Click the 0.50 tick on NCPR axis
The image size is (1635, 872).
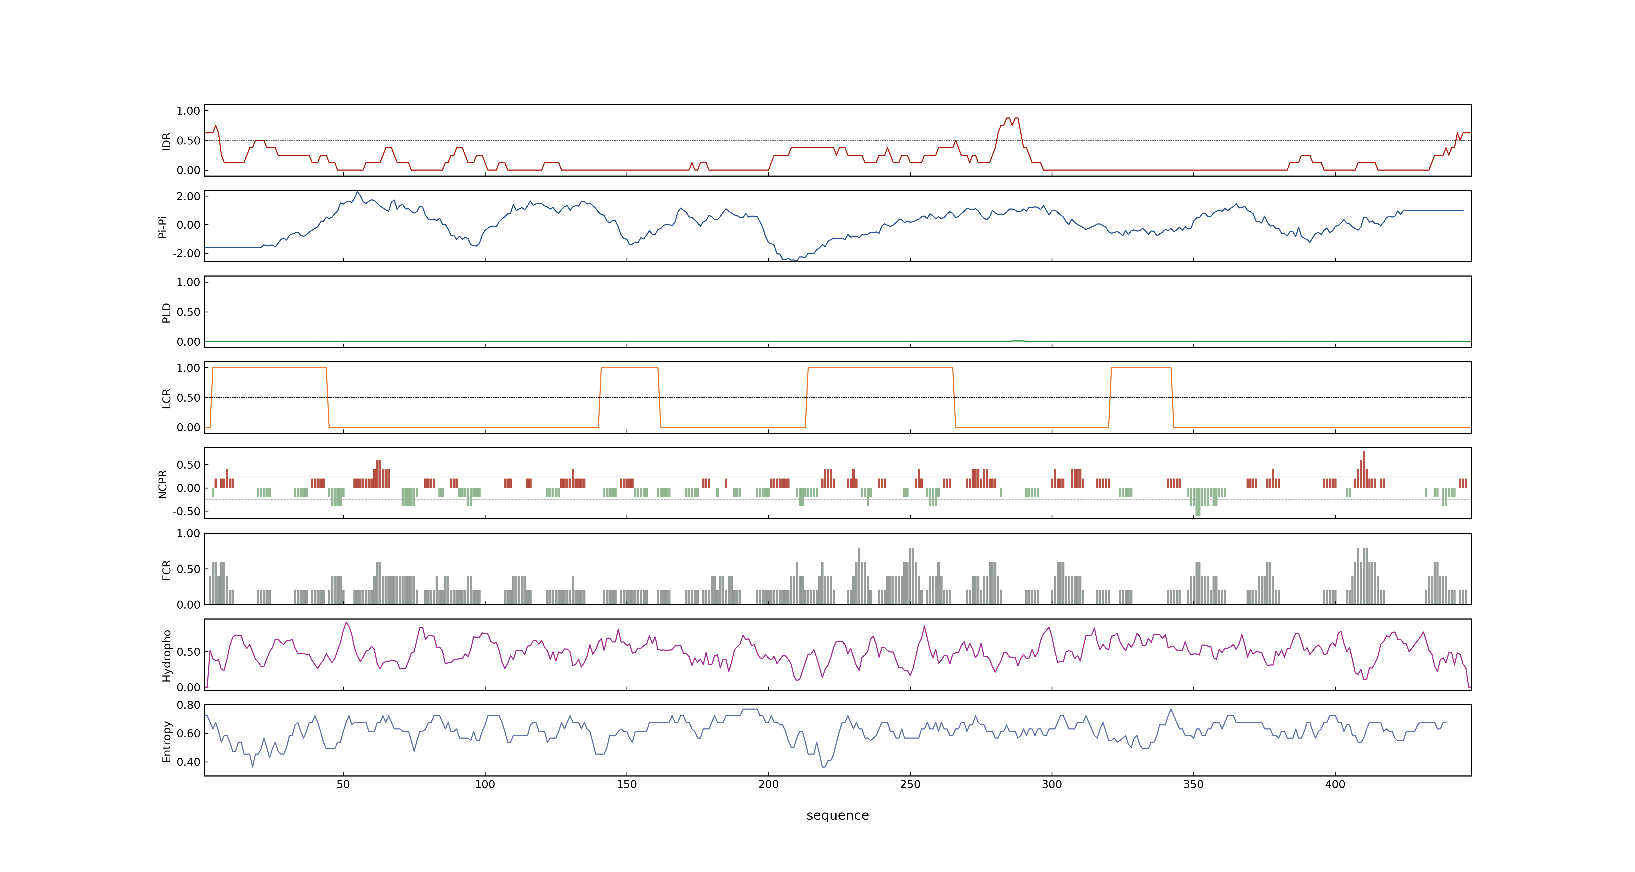point(189,465)
